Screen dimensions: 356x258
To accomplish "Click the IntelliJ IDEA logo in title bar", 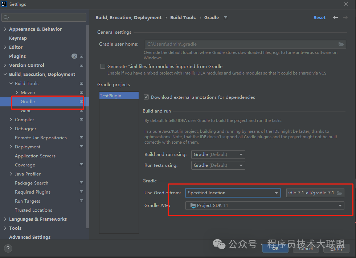I will 4,4.
